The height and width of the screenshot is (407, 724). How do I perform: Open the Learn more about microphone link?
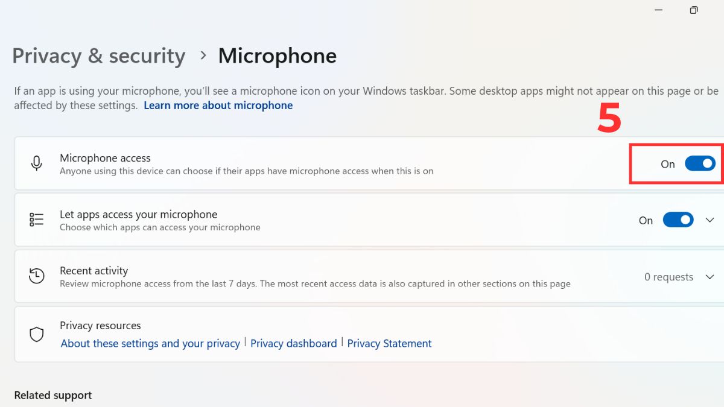click(x=218, y=105)
